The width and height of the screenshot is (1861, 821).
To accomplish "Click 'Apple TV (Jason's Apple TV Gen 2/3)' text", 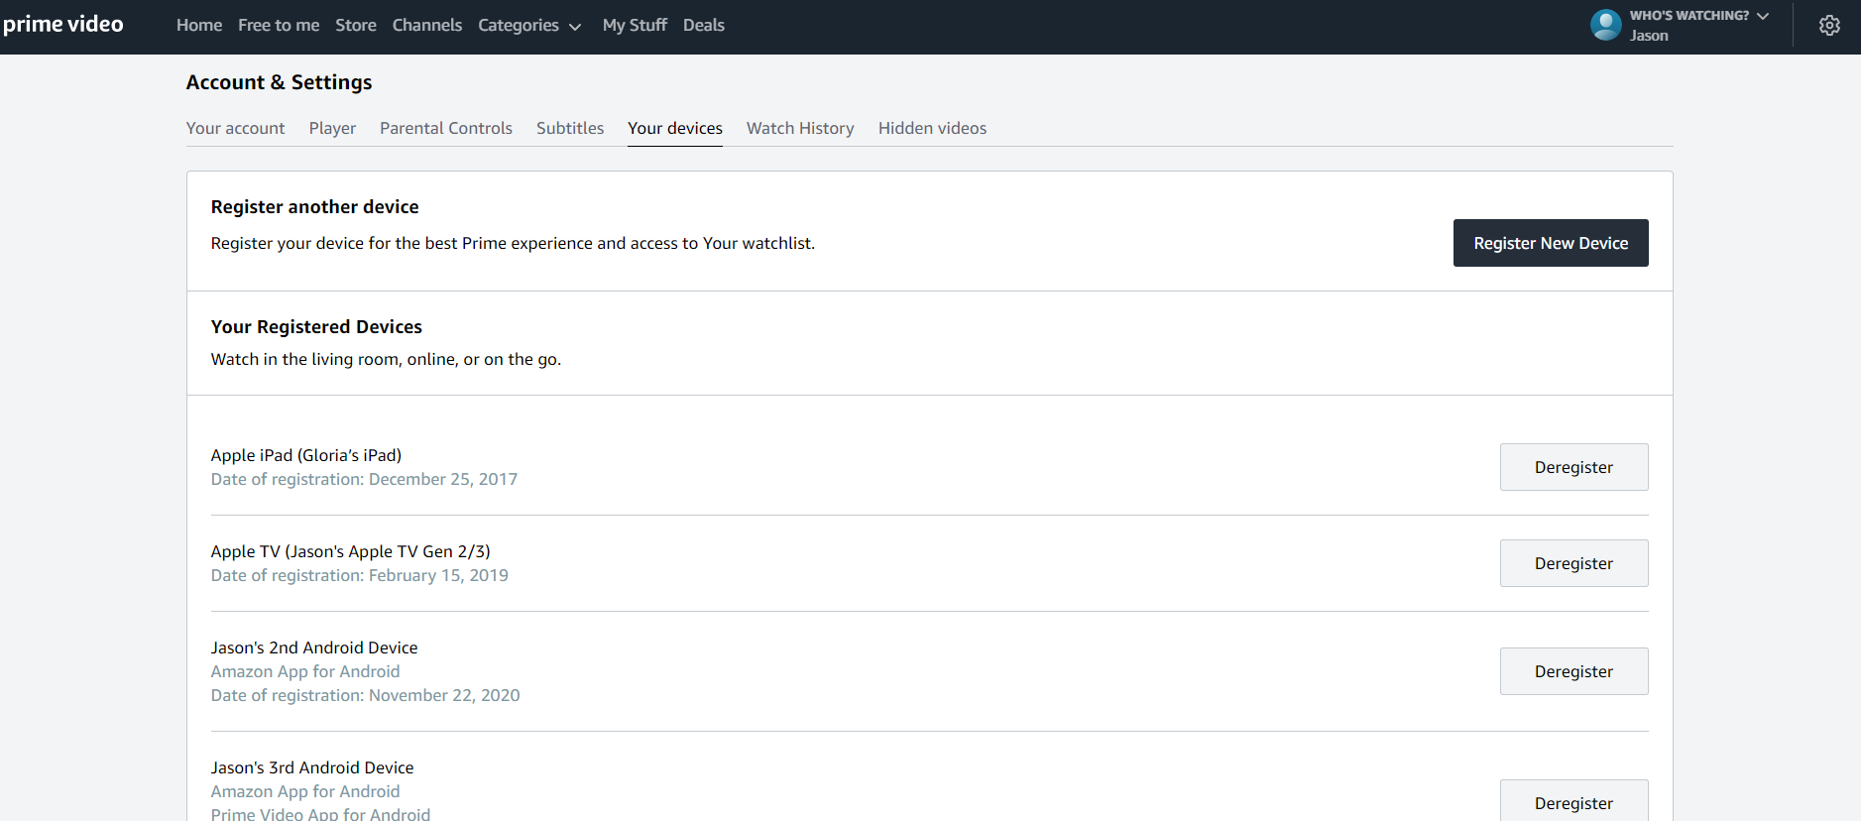I will coord(351,551).
